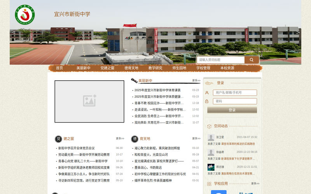Open 新街中学组织离退休老教师 article

point(84,168)
